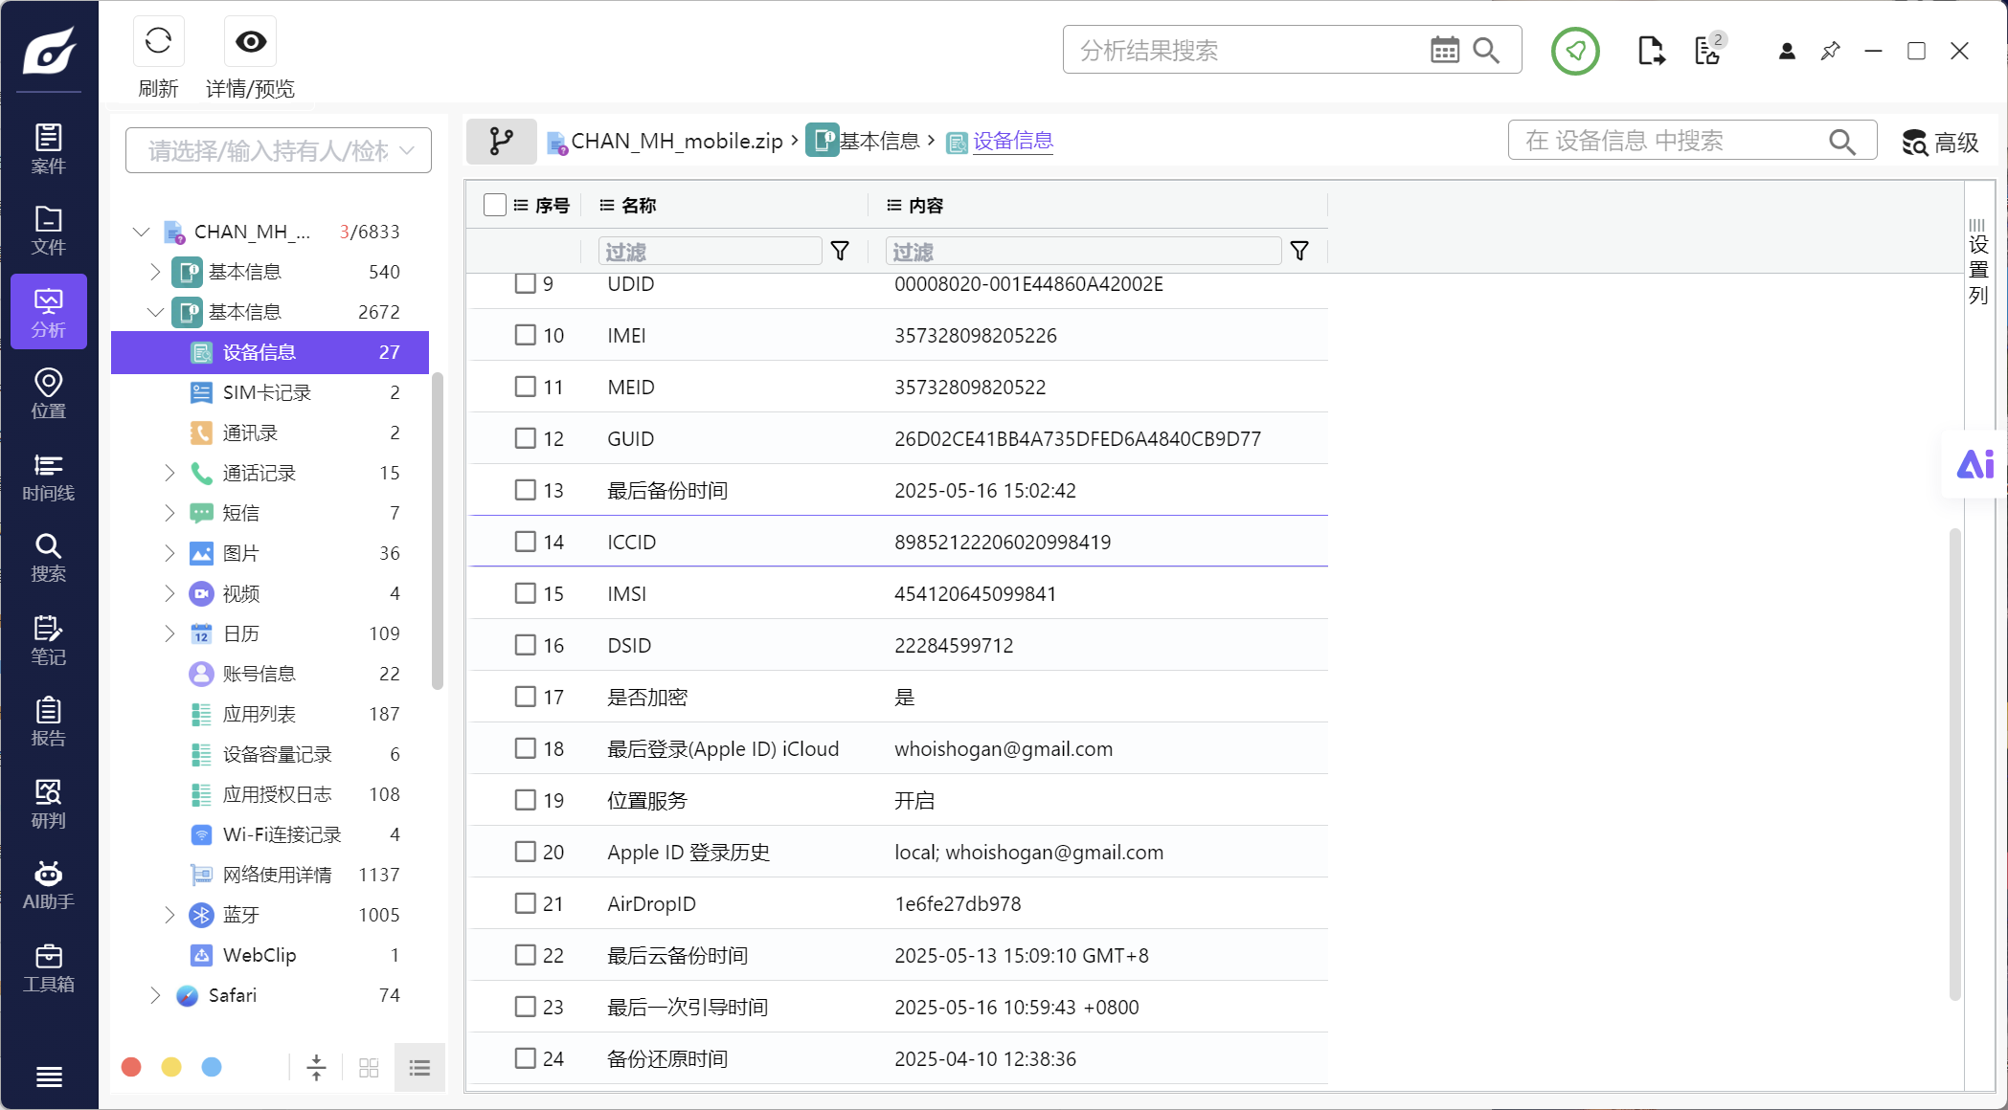2008x1110 pixels.
Task: Switch to list view layout icon
Action: tap(419, 1067)
